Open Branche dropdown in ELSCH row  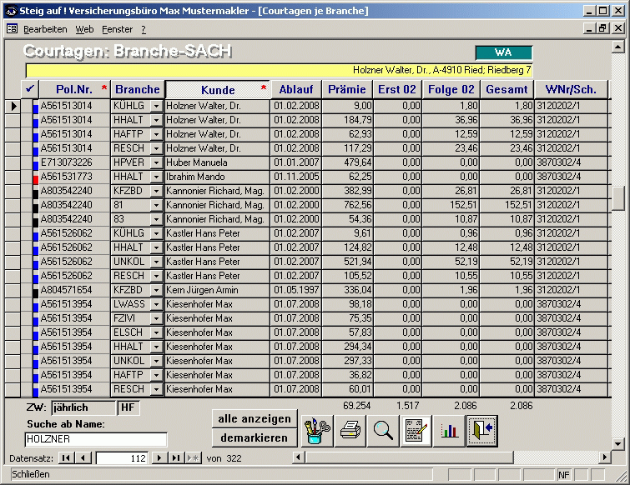point(156,333)
